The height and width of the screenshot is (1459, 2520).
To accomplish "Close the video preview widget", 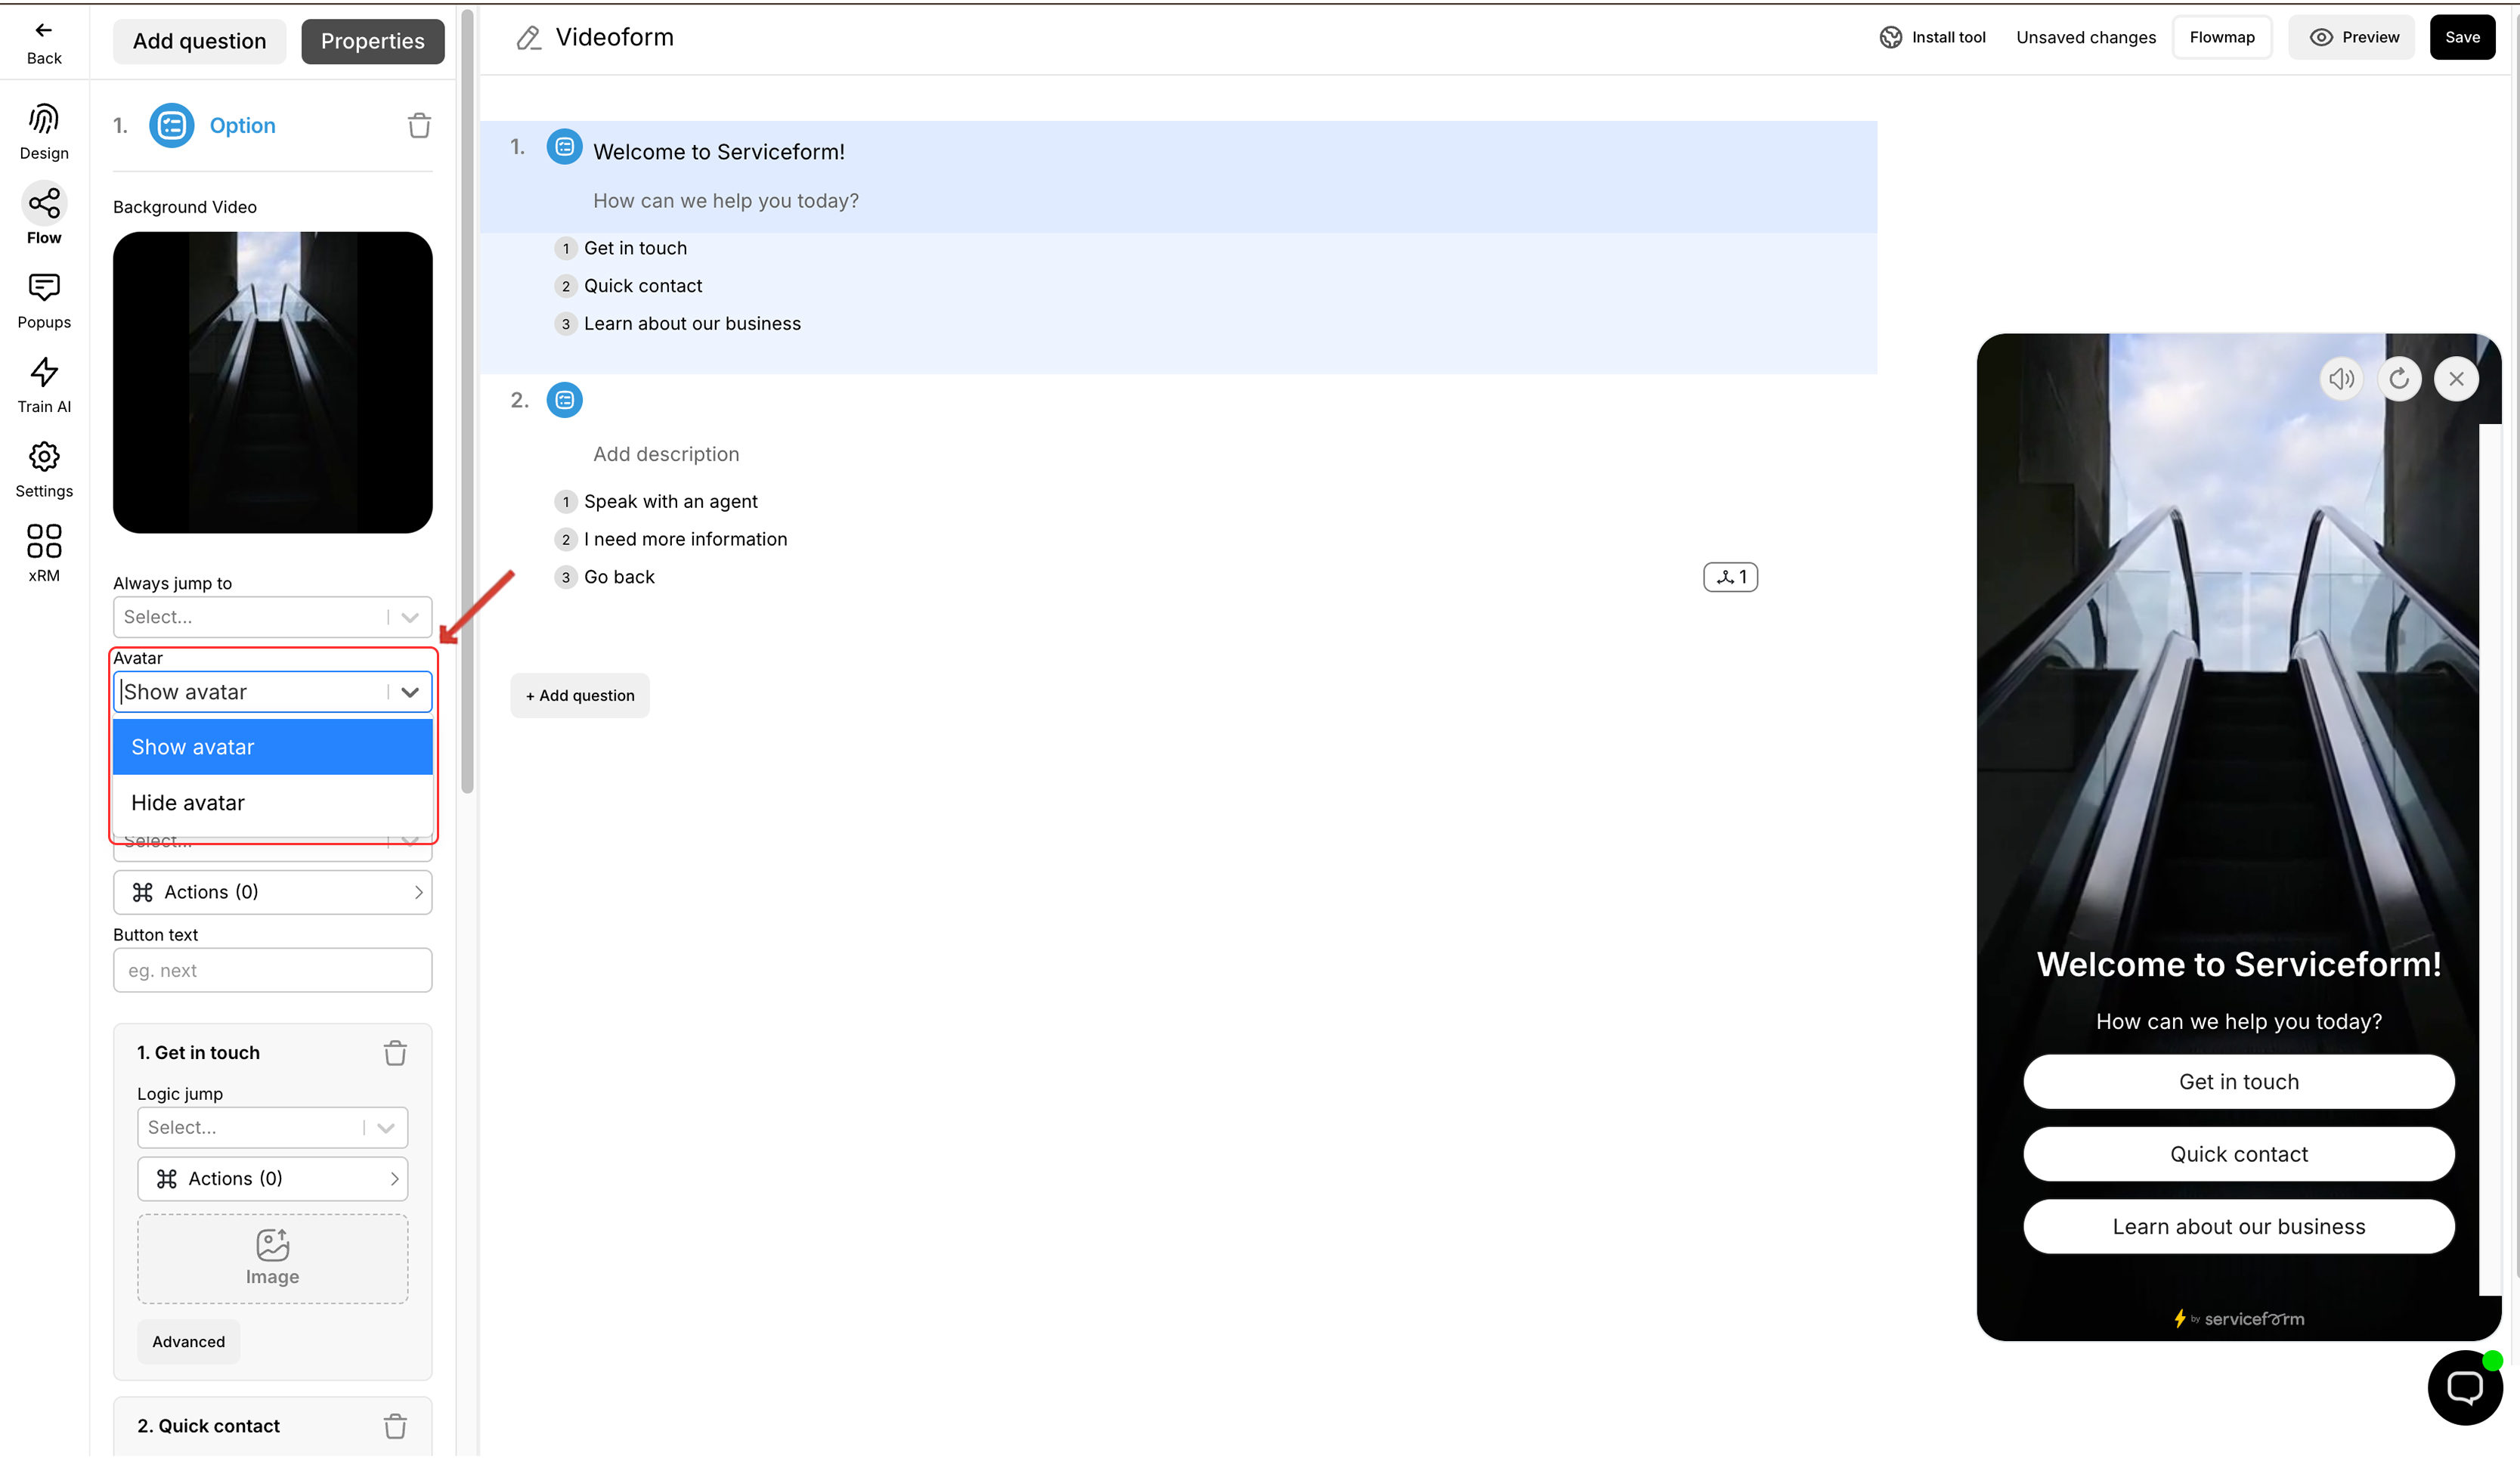I will (x=2456, y=379).
